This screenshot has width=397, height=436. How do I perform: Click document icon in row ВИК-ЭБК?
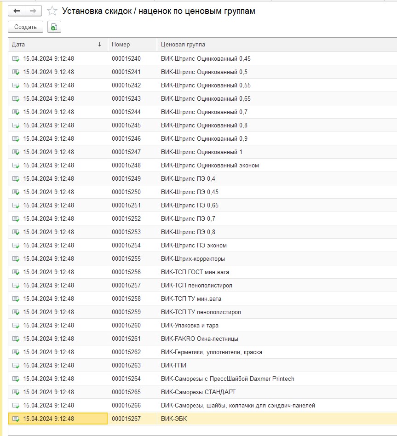pyautogui.click(x=16, y=419)
